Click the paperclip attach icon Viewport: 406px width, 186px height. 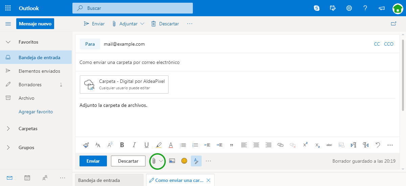pos(154,161)
